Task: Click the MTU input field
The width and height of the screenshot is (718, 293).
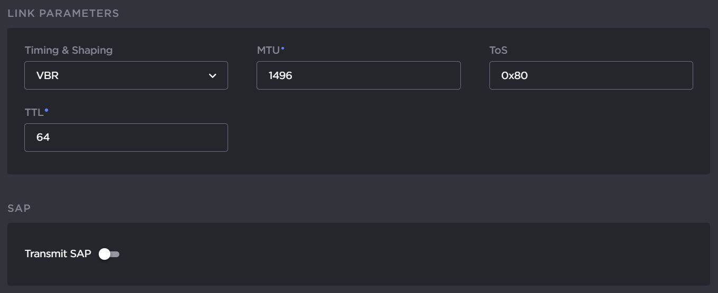Action: click(x=358, y=75)
